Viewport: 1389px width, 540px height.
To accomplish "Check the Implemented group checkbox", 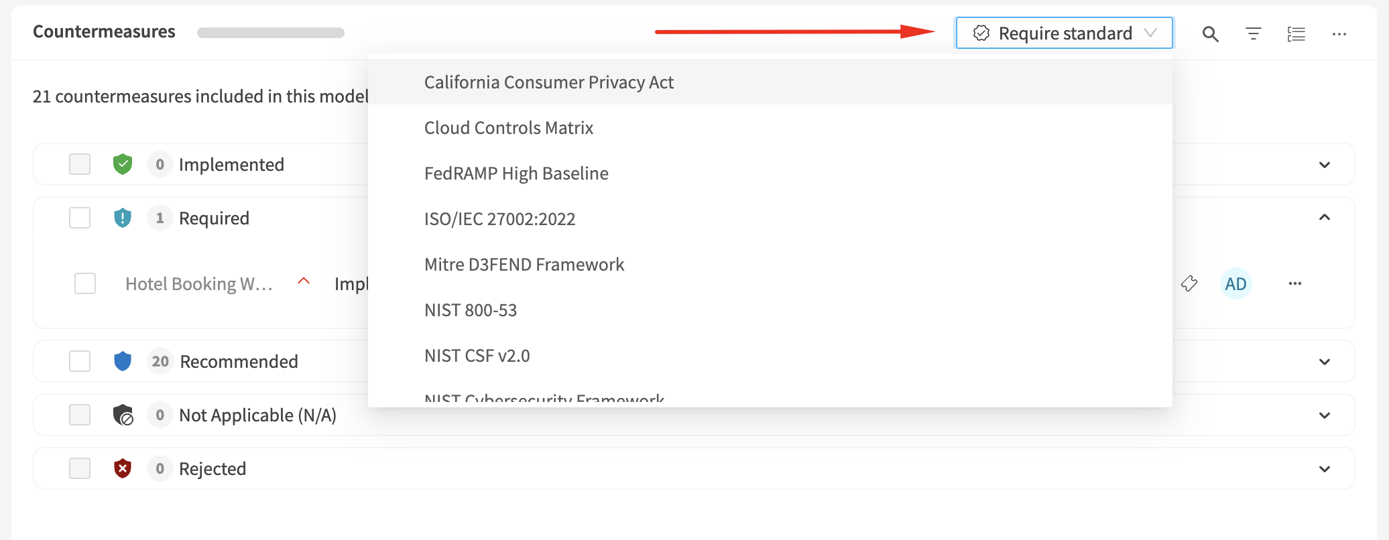I will pyautogui.click(x=80, y=164).
